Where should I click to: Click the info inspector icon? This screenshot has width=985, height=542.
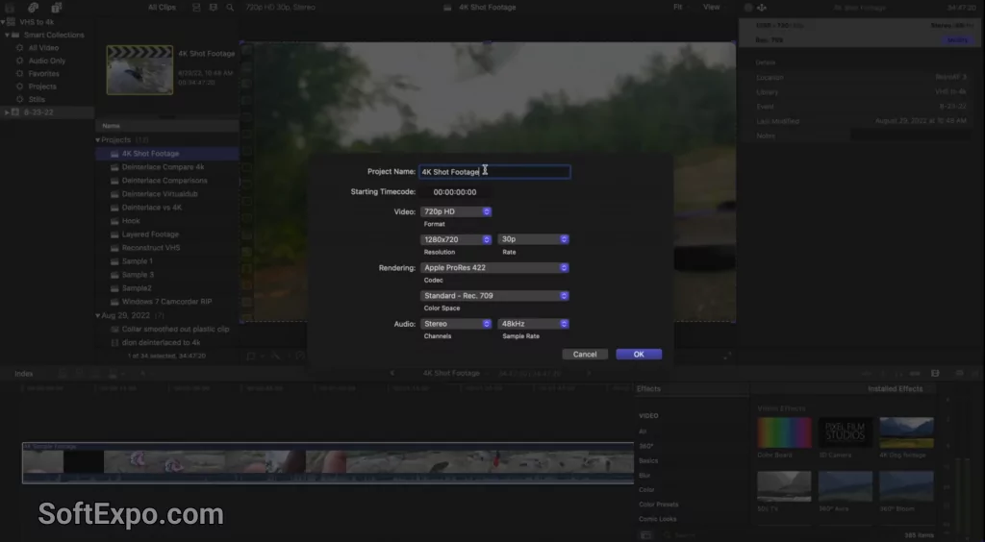coord(748,8)
